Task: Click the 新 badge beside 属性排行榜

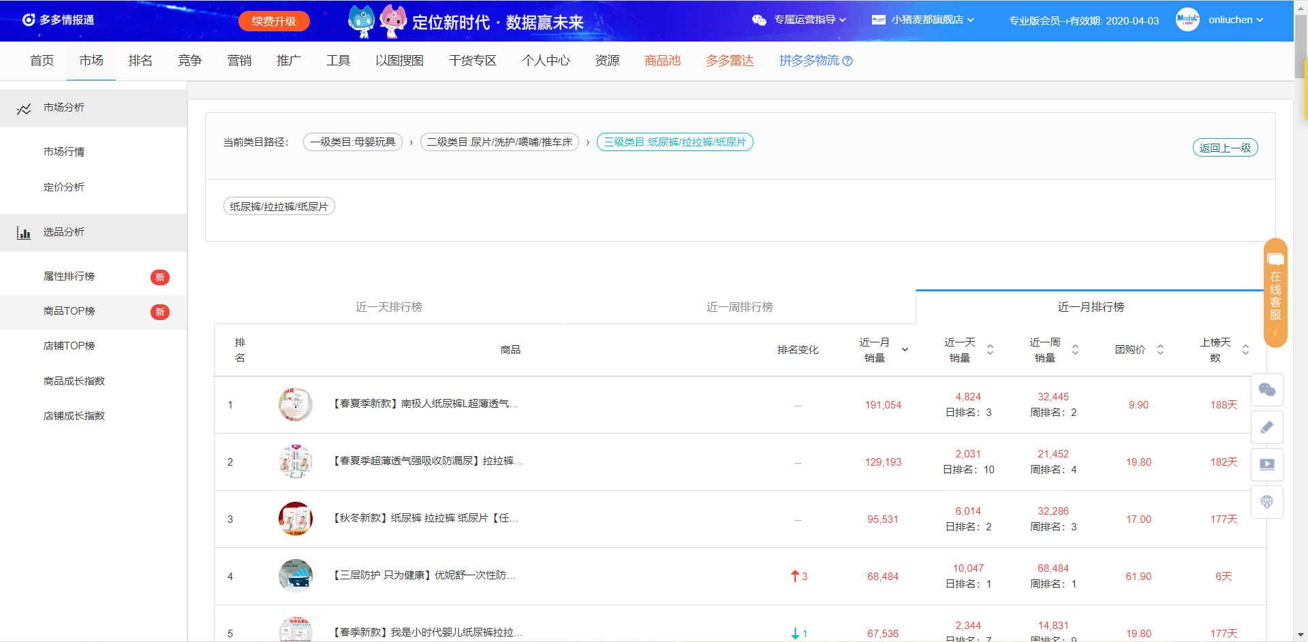Action: (x=160, y=277)
